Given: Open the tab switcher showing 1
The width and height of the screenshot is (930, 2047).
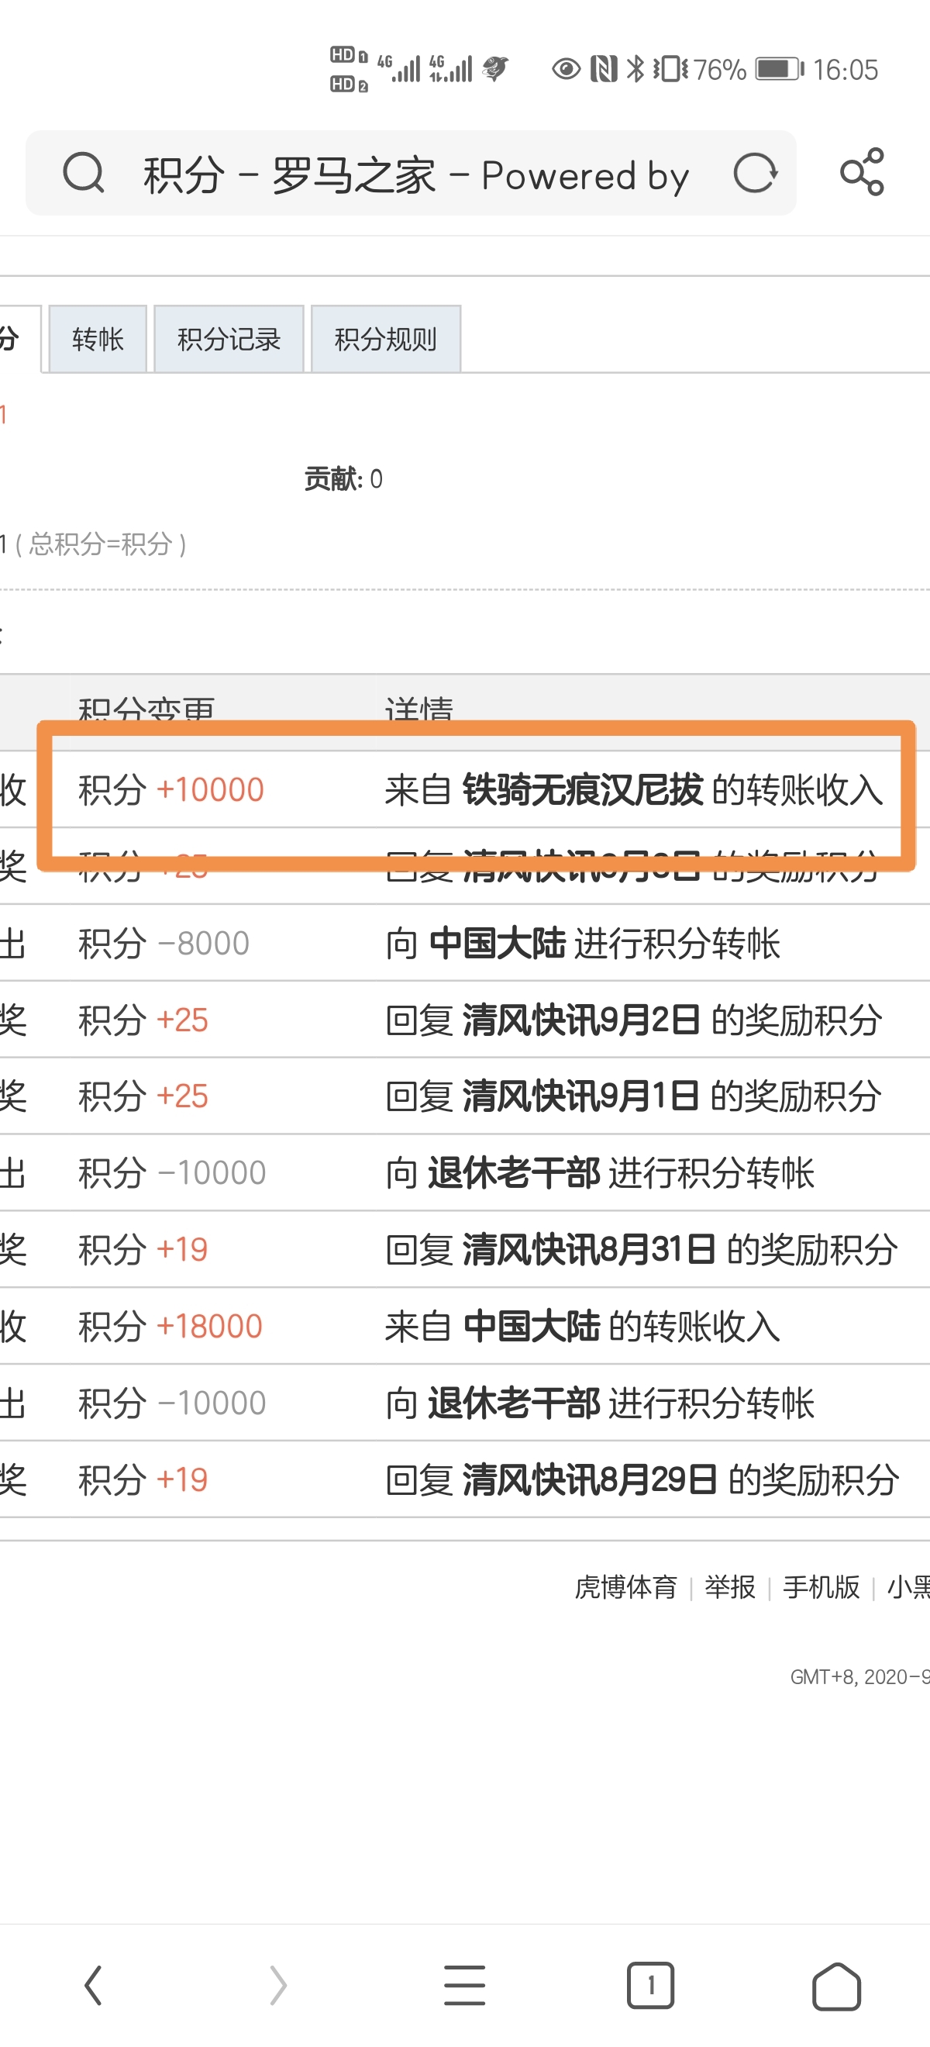Looking at the screenshot, I should 650,1985.
